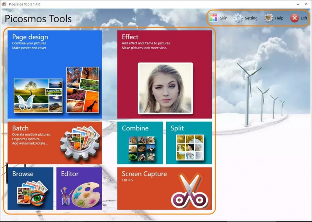Image resolution: width=312 pixels, height=222 pixels.
Task: Click the Screen Capture scissors icon
Action: 189,190
